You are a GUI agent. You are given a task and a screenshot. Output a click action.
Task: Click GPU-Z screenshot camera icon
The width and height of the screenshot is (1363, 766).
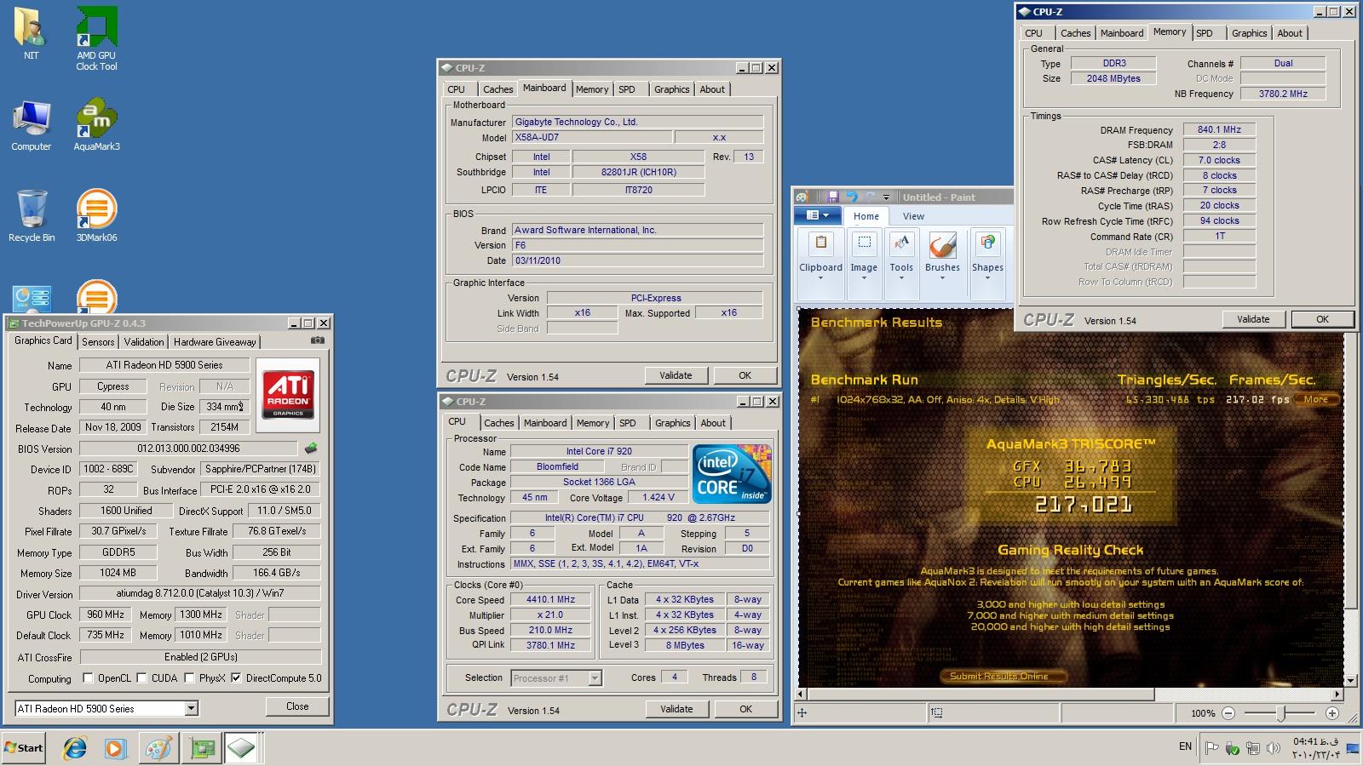pyautogui.click(x=318, y=340)
